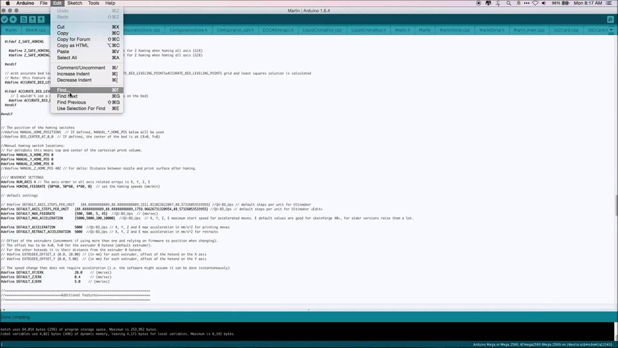Click the '#define DEFAULT_XYJERK' line
The height and width of the screenshot is (348, 618).
click(x=56, y=273)
